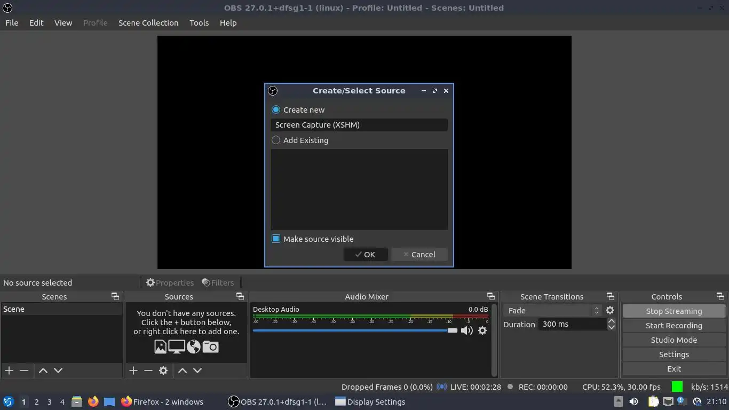Launch the file manager from the taskbar
The image size is (729, 410).
[77, 401]
